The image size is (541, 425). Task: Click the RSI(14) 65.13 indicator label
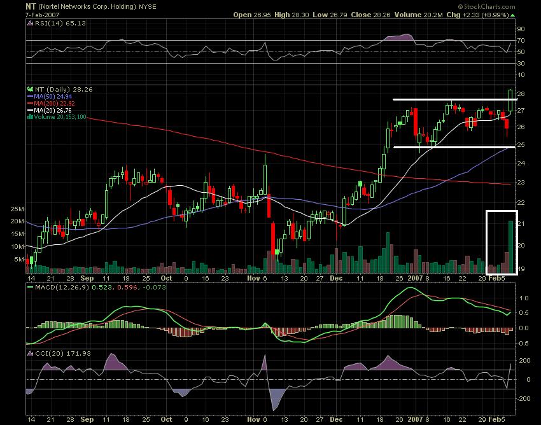pos(60,24)
